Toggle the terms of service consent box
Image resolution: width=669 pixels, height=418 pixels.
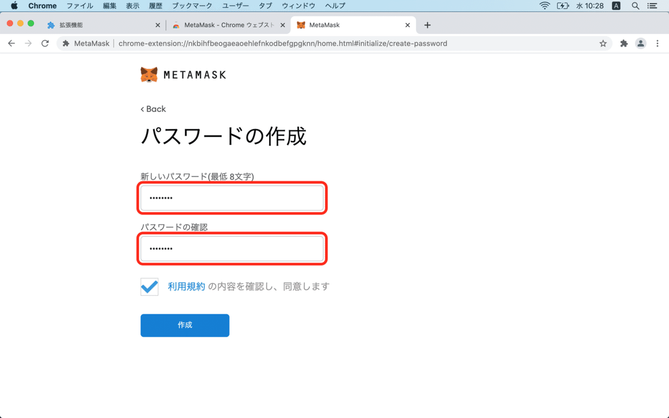149,286
